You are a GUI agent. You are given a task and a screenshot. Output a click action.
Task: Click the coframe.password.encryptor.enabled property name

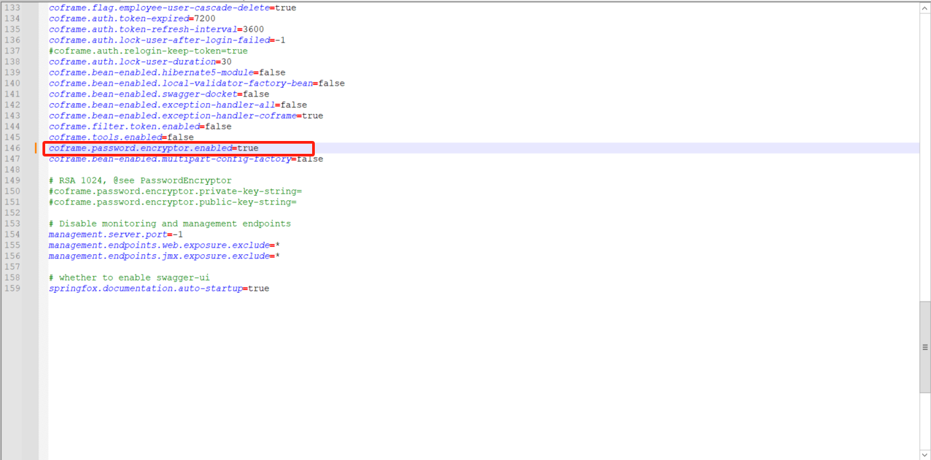click(x=140, y=148)
